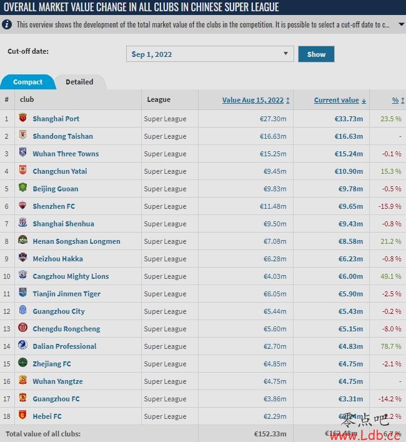Image resolution: width=406 pixels, height=442 pixels.
Task: Click the blue info icon
Action: tap(7, 24)
